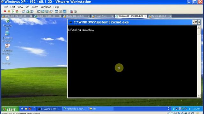
Task: Activate the etc folder taskbar button
Action: point(101,109)
